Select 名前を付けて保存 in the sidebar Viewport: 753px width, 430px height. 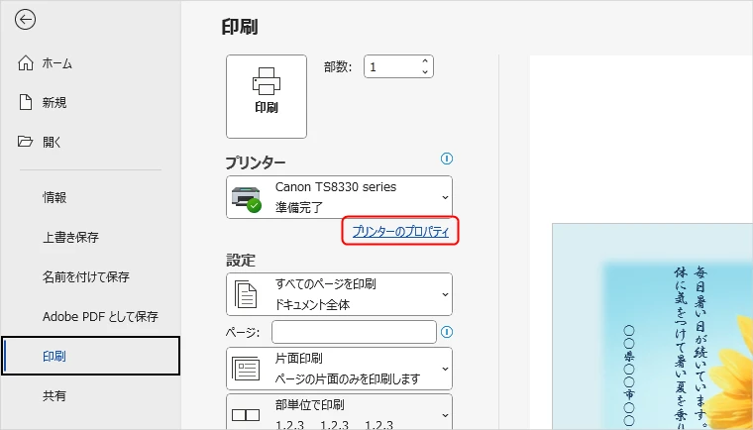click(86, 276)
